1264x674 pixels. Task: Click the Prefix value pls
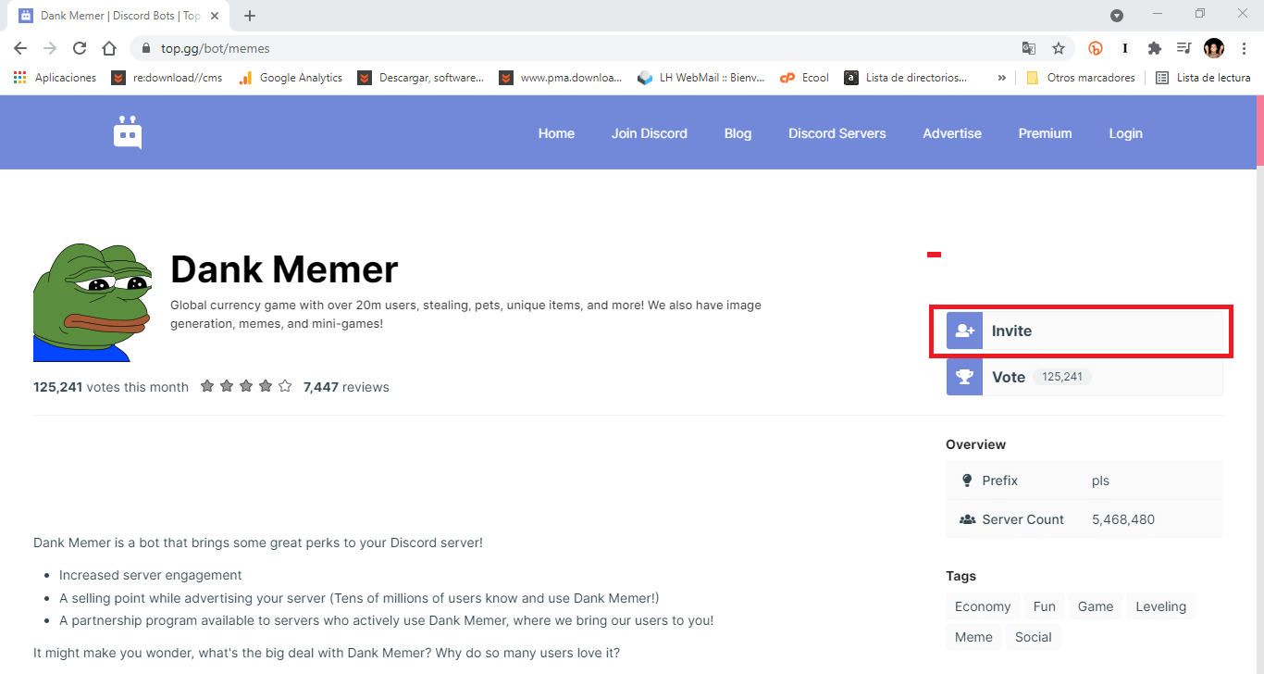pos(1100,481)
